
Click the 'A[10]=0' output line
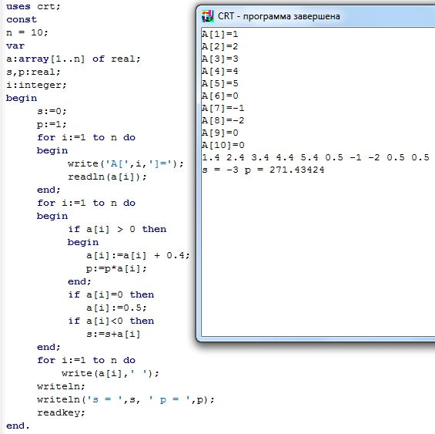[x=223, y=145]
